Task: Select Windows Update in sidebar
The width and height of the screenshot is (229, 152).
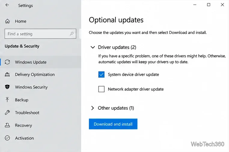Action: coord(41,62)
